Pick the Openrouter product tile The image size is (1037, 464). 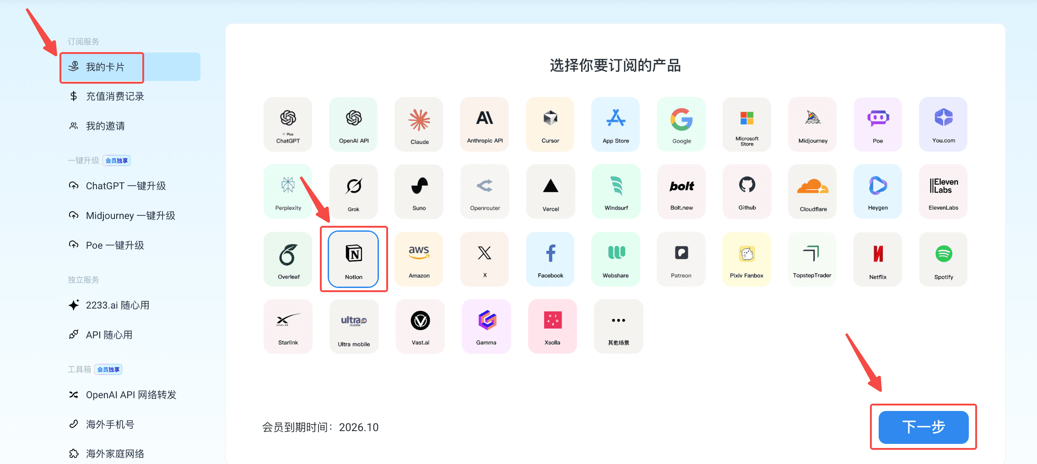(485, 192)
